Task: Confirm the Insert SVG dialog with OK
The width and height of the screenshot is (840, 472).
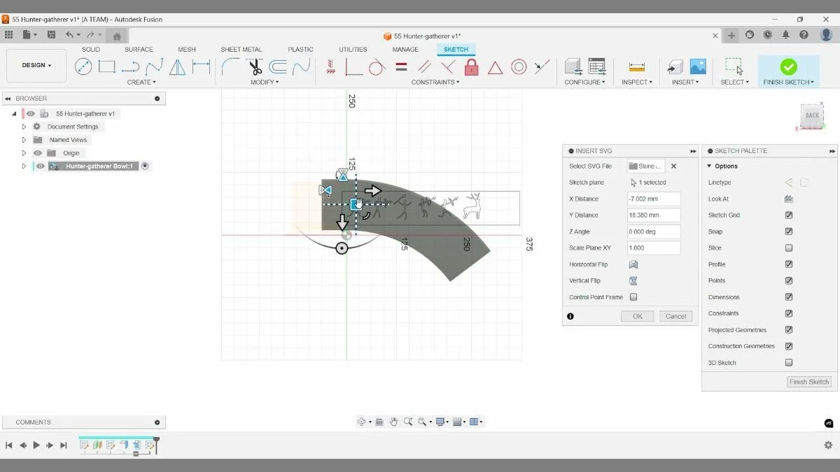Action: [637, 316]
